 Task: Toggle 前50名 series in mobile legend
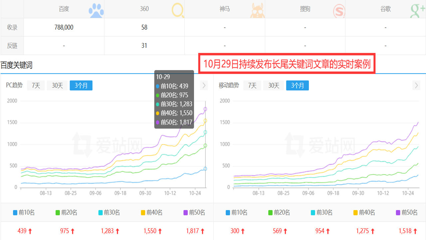point(407,212)
